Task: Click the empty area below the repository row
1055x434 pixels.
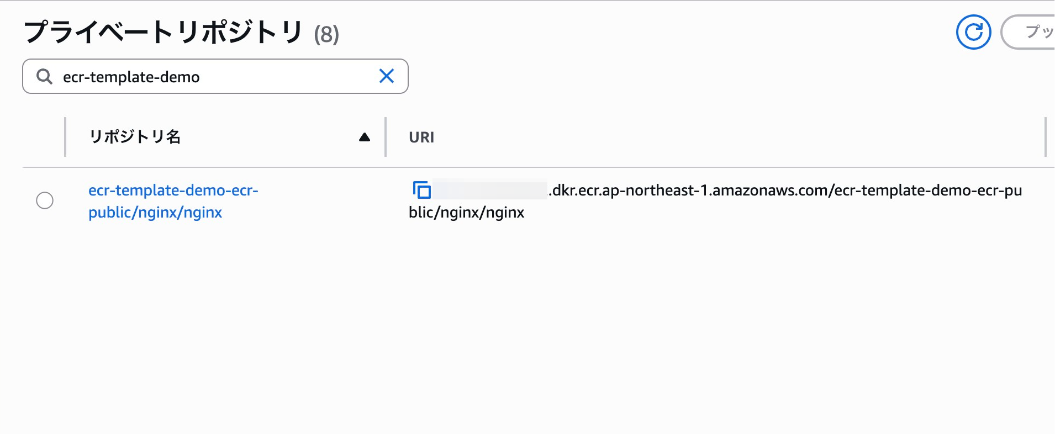Action: pyautogui.click(x=525, y=331)
